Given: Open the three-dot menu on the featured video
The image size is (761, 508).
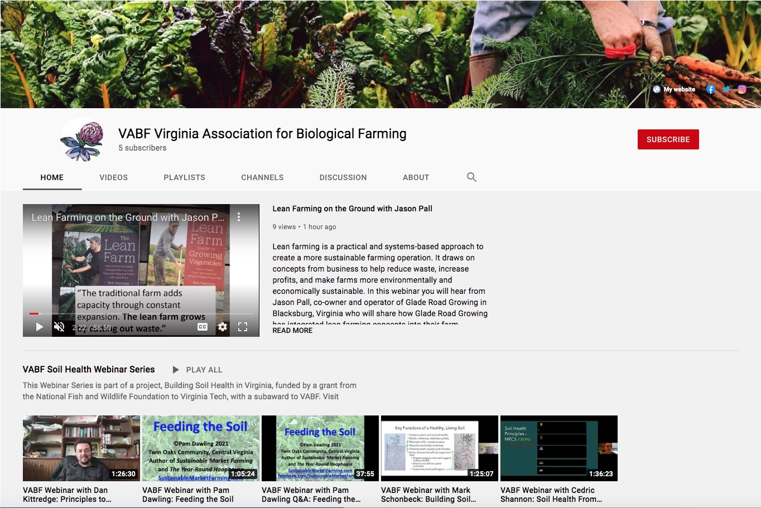Looking at the screenshot, I should click(x=239, y=217).
